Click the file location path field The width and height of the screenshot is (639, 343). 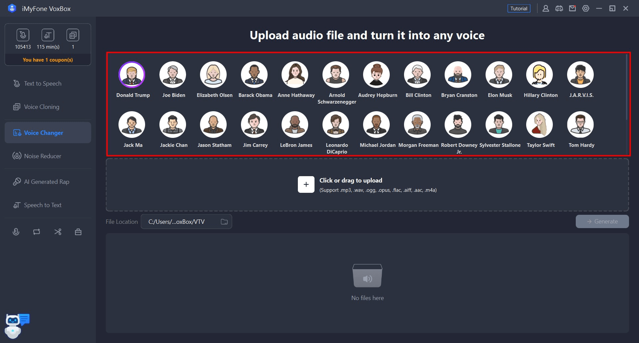[186, 222]
